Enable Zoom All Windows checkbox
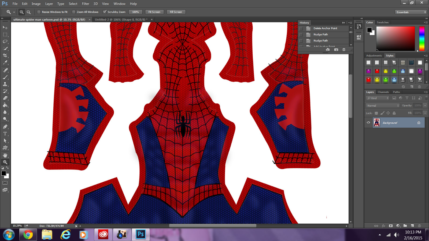This screenshot has width=429, height=241. [x=74, y=12]
